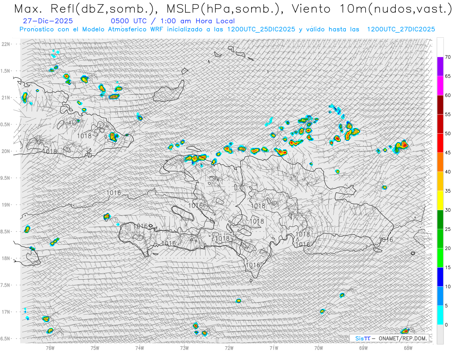458x353 pixels.
Task: Click the '19N' latitude label
Action: pyautogui.click(x=6, y=205)
